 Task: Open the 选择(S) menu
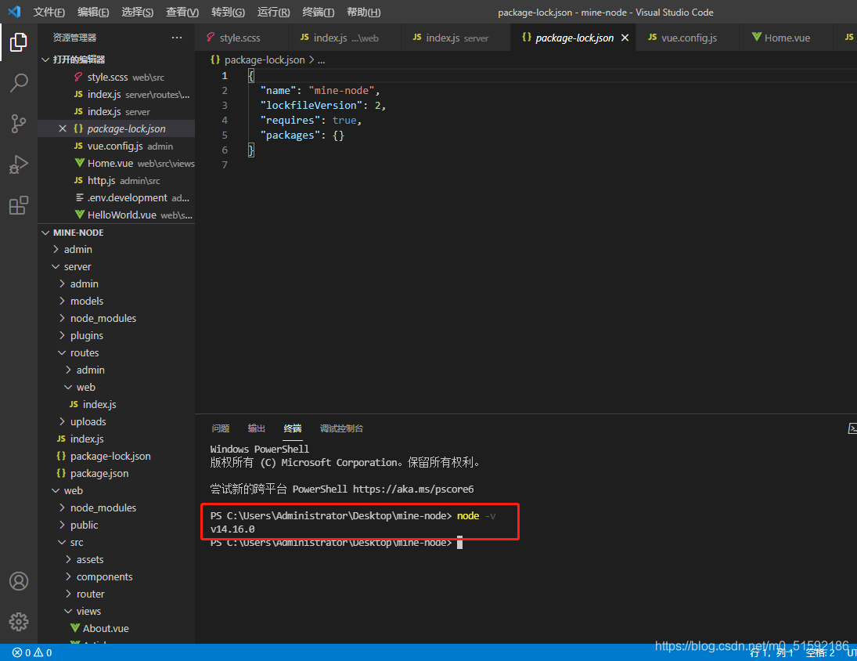click(137, 12)
